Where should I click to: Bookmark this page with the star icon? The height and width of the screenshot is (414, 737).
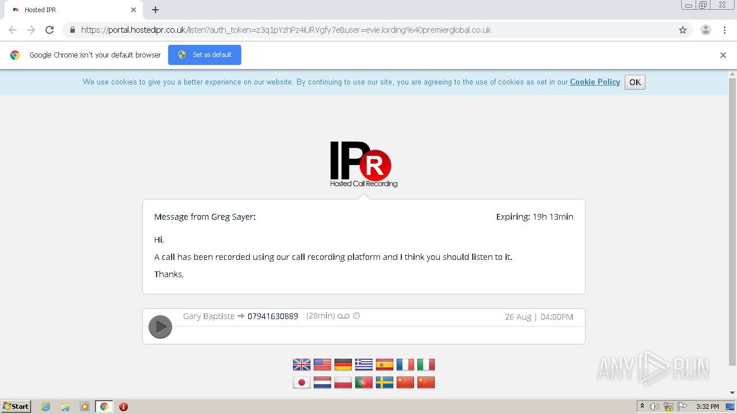(x=683, y=30)
